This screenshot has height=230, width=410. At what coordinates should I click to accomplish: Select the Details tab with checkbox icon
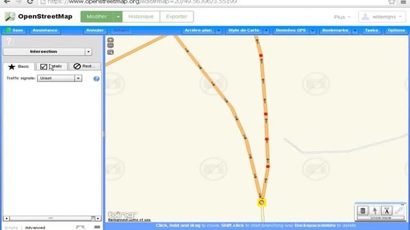coord(51,66)
